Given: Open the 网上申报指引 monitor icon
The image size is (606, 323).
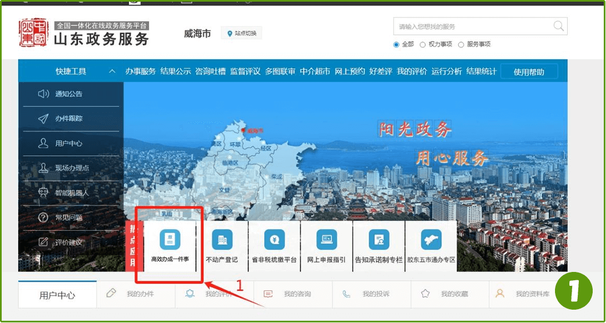Looking at the screenshot, I should click(326, 240).
